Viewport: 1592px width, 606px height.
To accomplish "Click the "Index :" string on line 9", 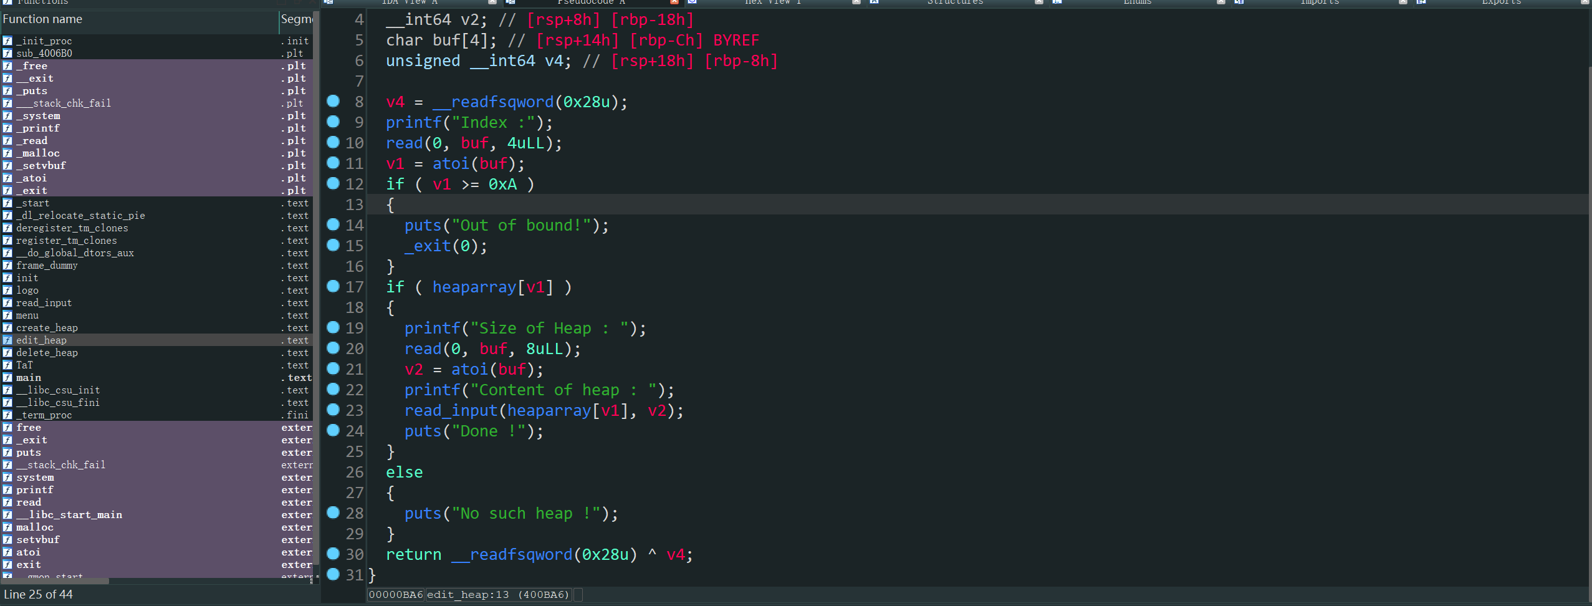I will 492,122.
